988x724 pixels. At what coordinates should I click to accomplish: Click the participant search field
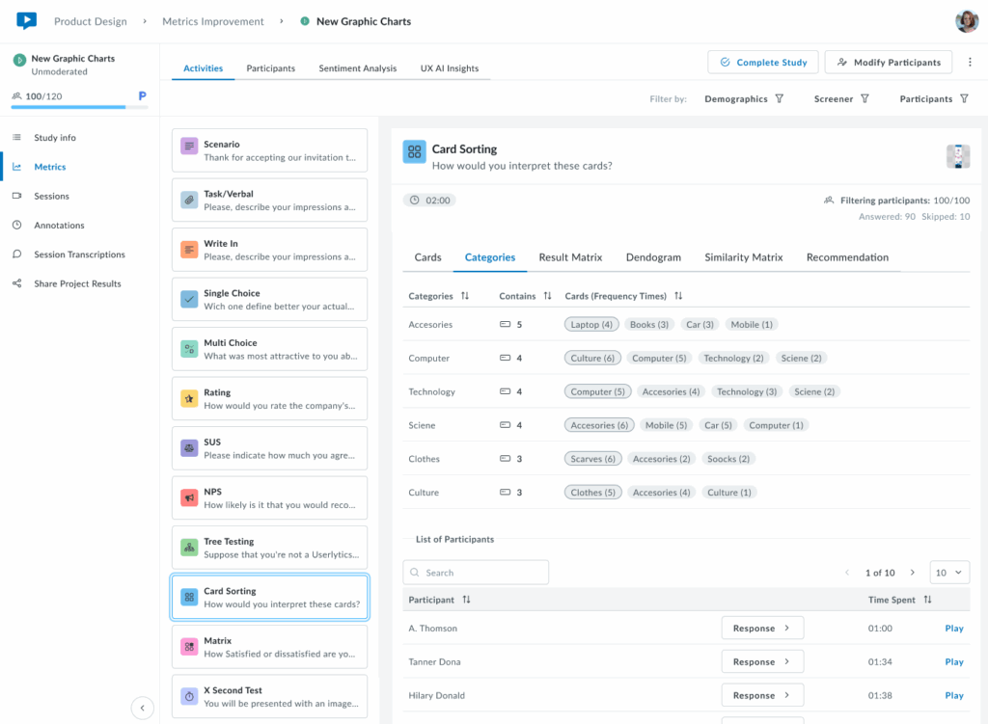(476, 573)
